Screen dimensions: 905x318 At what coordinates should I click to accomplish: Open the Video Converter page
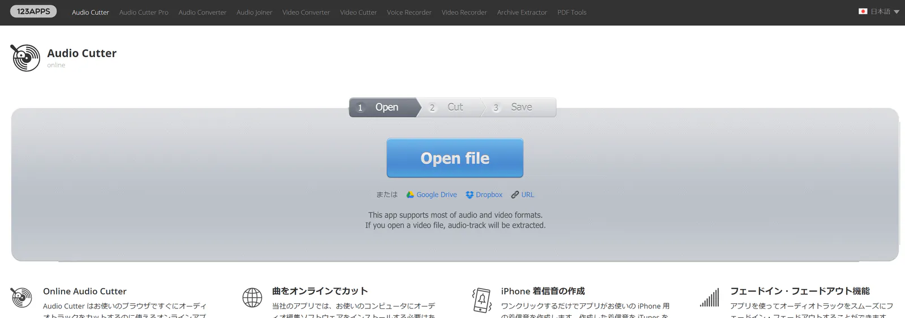tap(306, 12)
